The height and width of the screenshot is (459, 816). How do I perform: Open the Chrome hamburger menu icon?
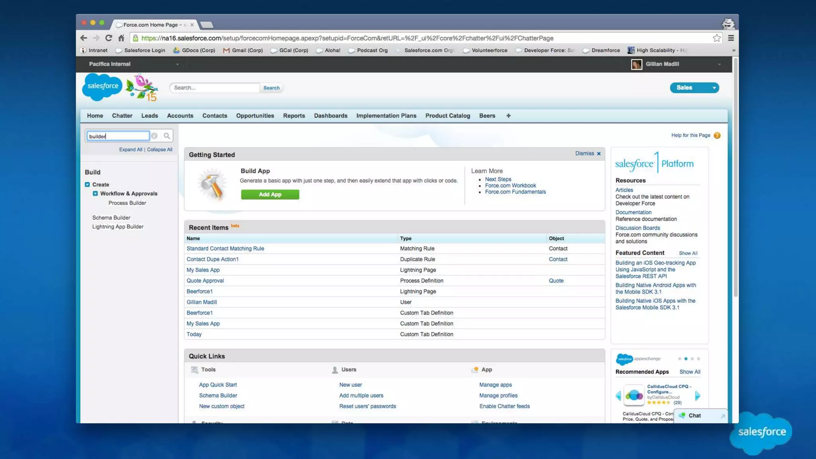pos(731,38)
